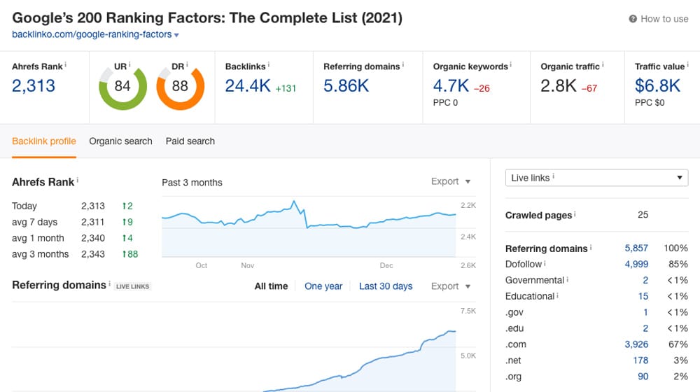Expand Export menu for Referring domains chart

pos(451,286)
